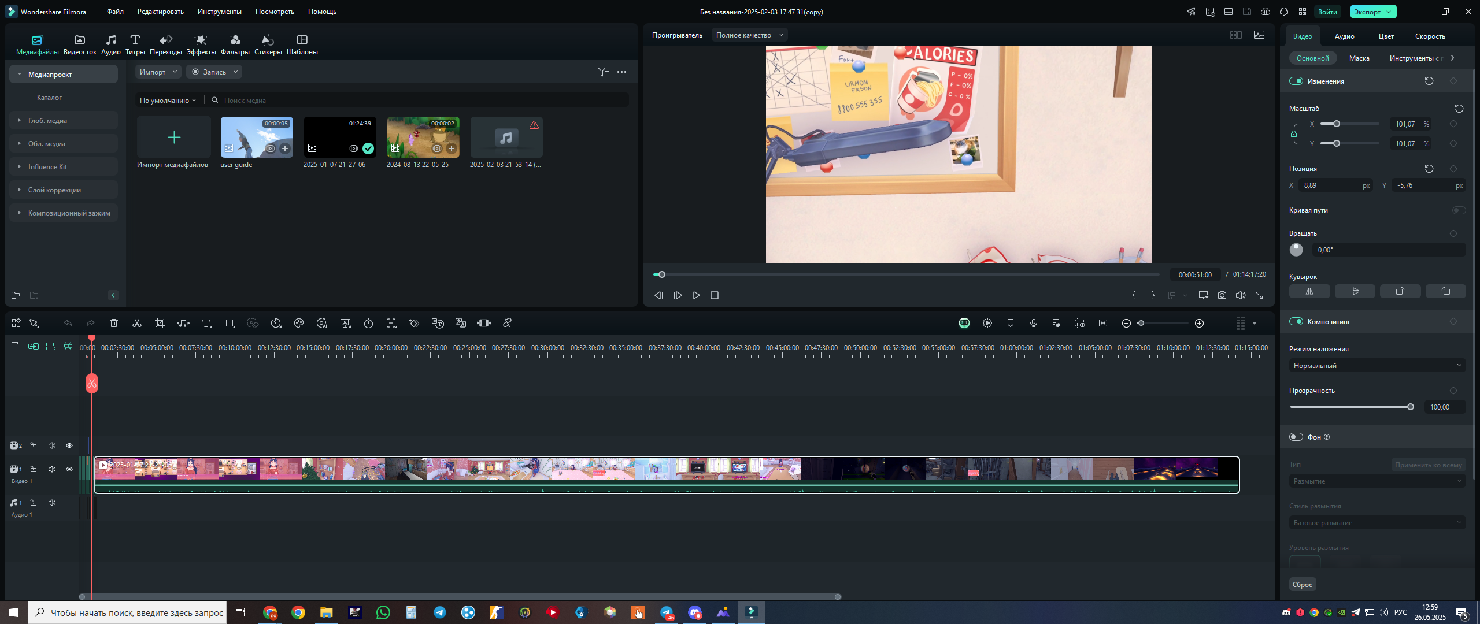
Task: Click the filter media icon in media panel
Action: [603, 72]
